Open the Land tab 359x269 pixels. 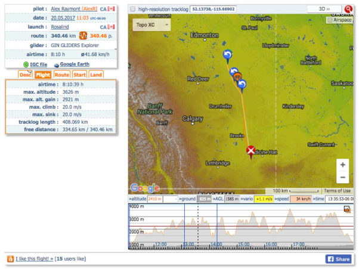coord(96,75)
